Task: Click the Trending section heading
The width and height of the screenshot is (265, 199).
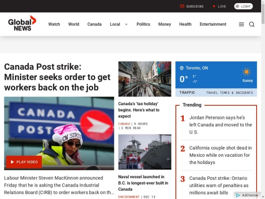Action: (192, 105)
